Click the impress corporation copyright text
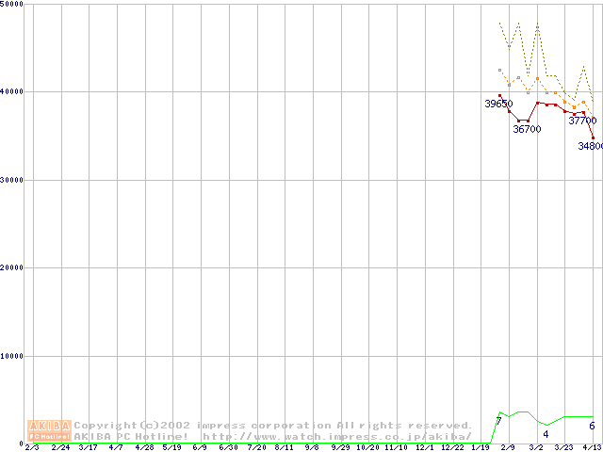Image resolution: width=603 pixels, height=452 pixels. pos(273,425)
